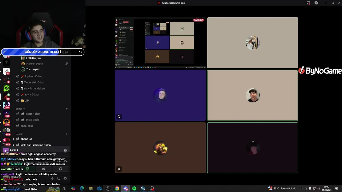Open Discord Help question mark icon
Image resolution: width=342 pixels, height=192 pixels.
pyautogui.click(x=316, y=3)
